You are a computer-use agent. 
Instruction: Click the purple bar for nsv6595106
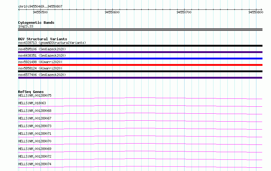coord(140,52)
